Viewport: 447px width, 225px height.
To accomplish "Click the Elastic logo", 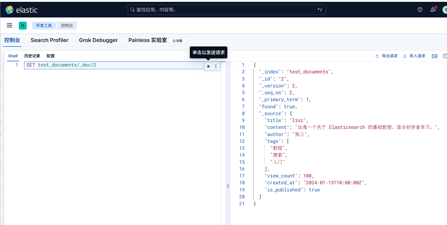I will coord(22,10).
